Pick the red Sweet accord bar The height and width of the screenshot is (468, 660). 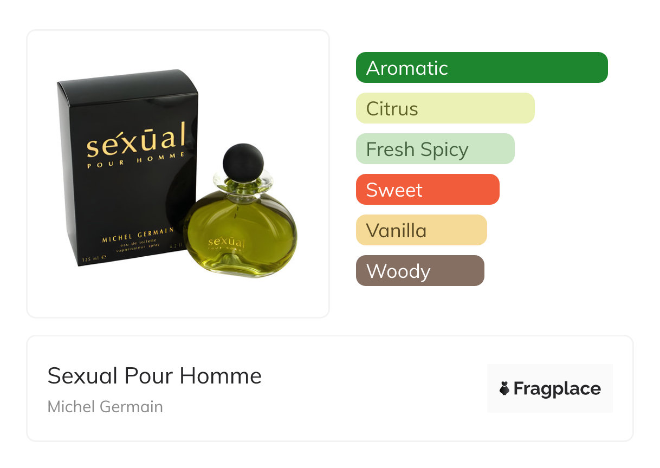click(428, 190)
